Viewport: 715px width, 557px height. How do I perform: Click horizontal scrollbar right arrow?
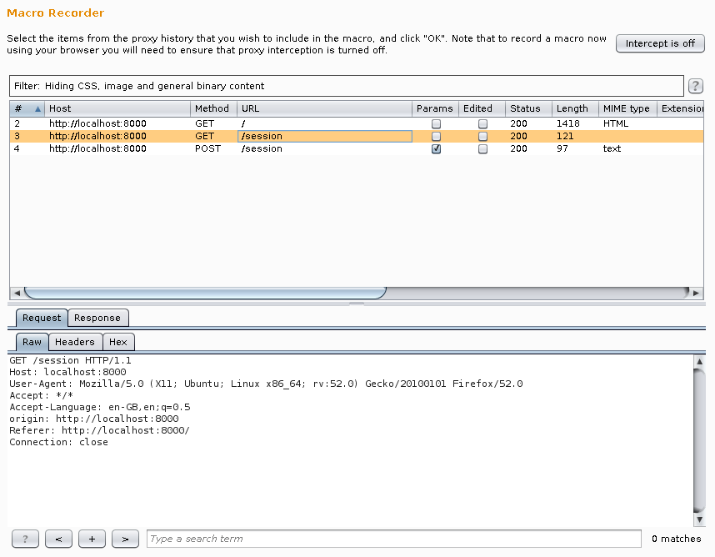coord(696,293)
